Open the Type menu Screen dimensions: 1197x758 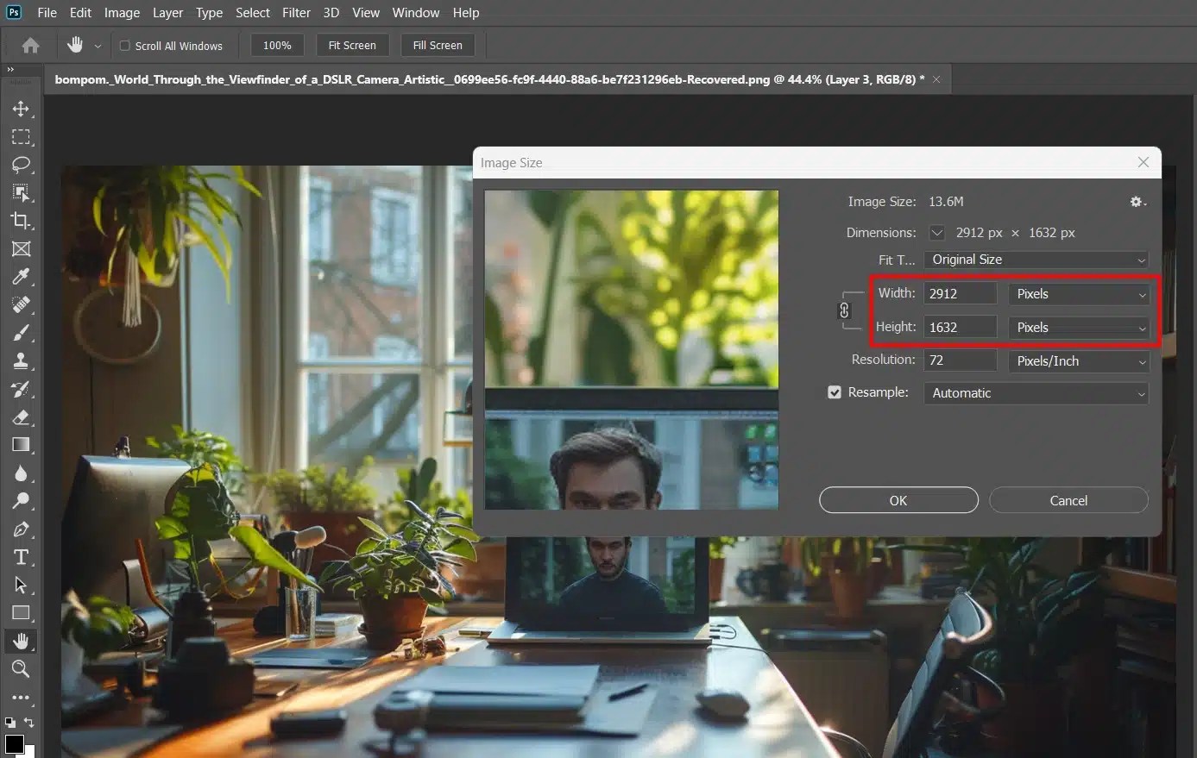(x=209, y=13)
